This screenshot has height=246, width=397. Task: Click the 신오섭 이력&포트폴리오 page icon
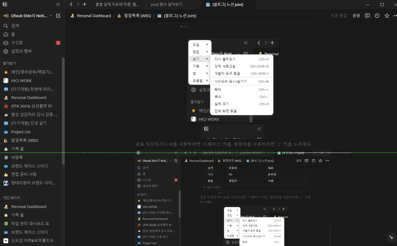(x=6, y=240)
